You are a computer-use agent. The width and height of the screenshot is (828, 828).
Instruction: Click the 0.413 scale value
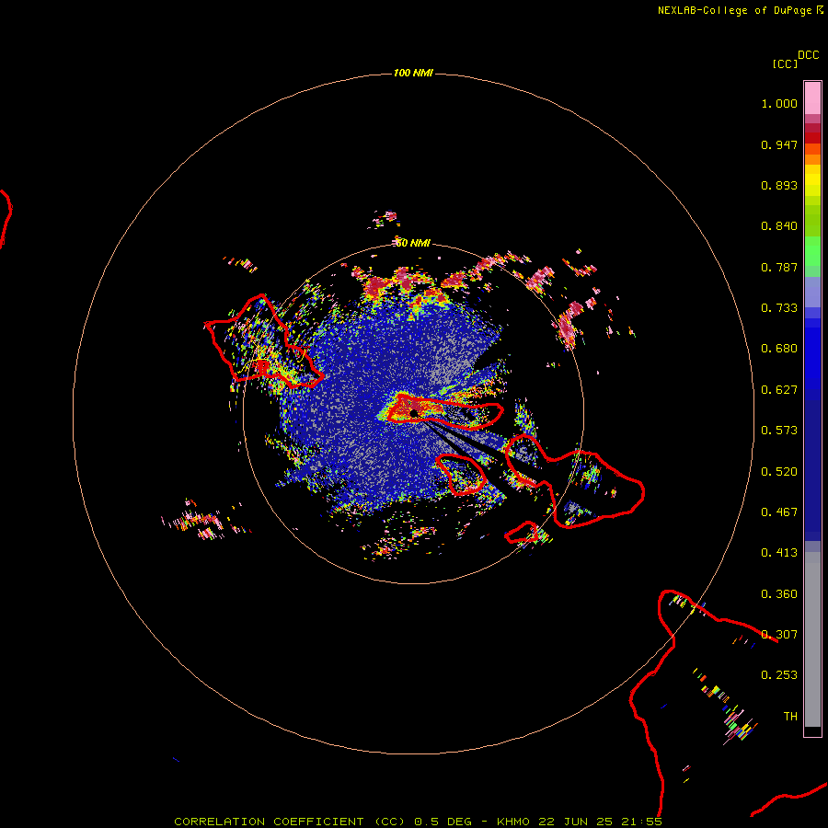click(x=779, y=553)
